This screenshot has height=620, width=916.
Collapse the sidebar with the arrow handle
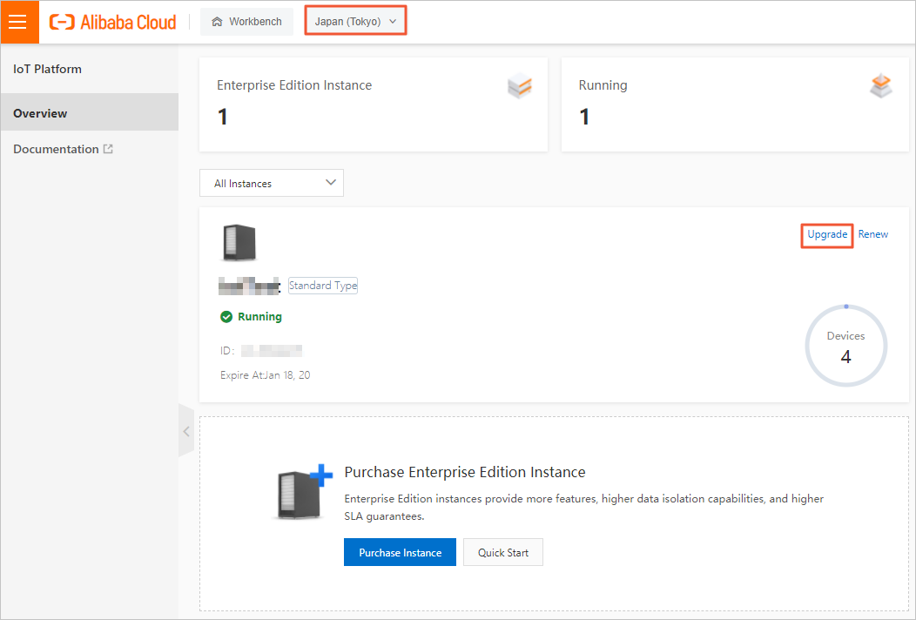[x=186, y=431]
